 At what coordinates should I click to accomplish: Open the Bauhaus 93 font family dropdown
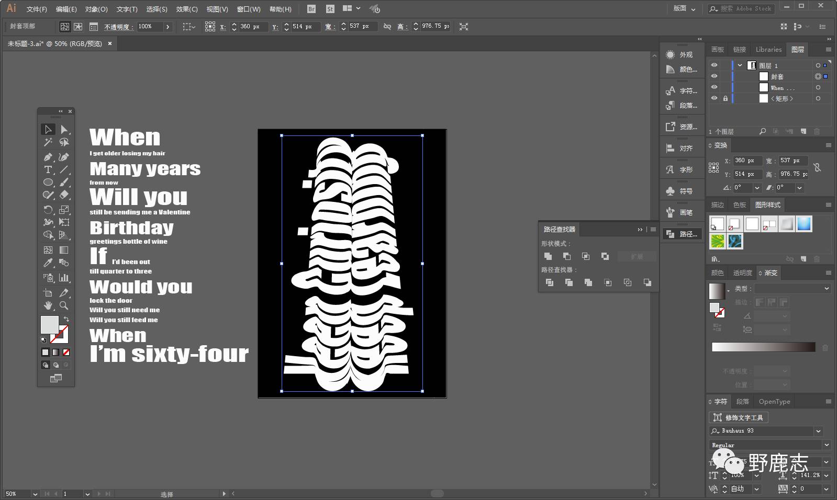tap(819, 431)
